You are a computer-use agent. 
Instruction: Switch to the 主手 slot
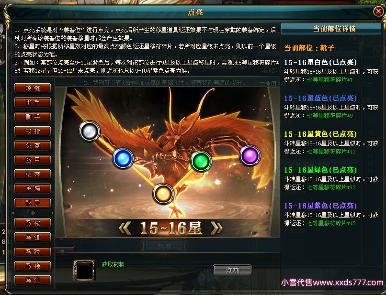coord(33,102)
